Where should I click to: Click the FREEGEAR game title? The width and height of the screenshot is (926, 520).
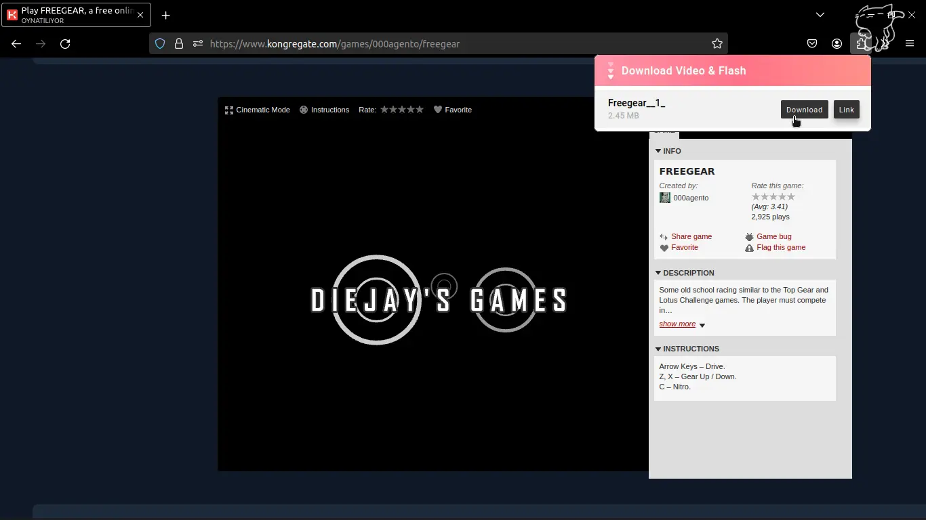click(687, 171)
